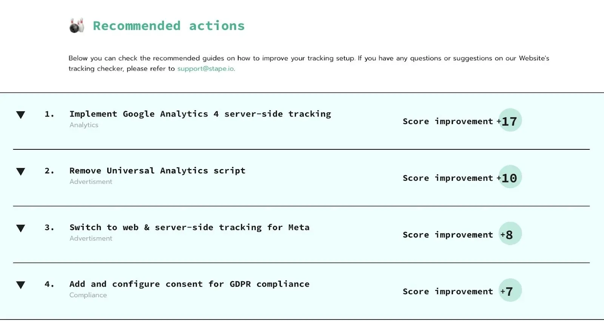This screenshot has height=321, width=604.
Task: Click the +8 score improvement badge
Action: 510,233
